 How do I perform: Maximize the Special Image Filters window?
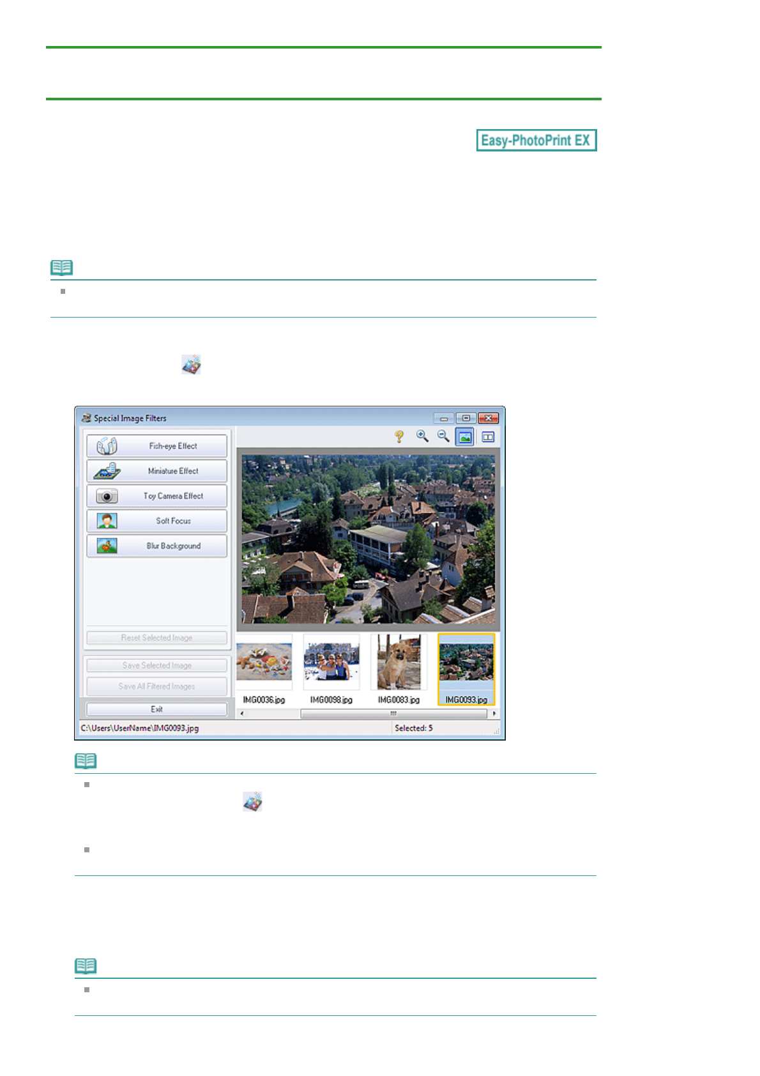point(466,419)
